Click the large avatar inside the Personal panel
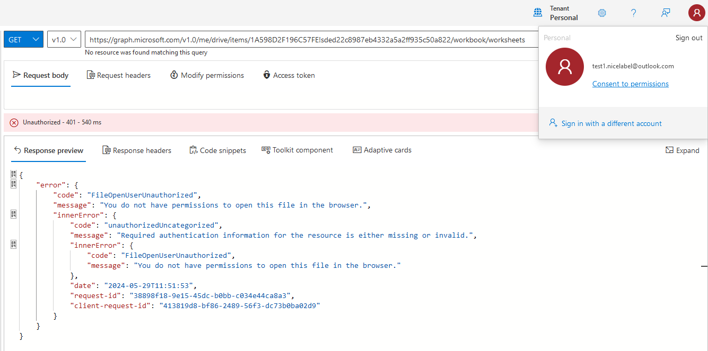The height and width of the screenshot is (351, 708). point(564,67)
